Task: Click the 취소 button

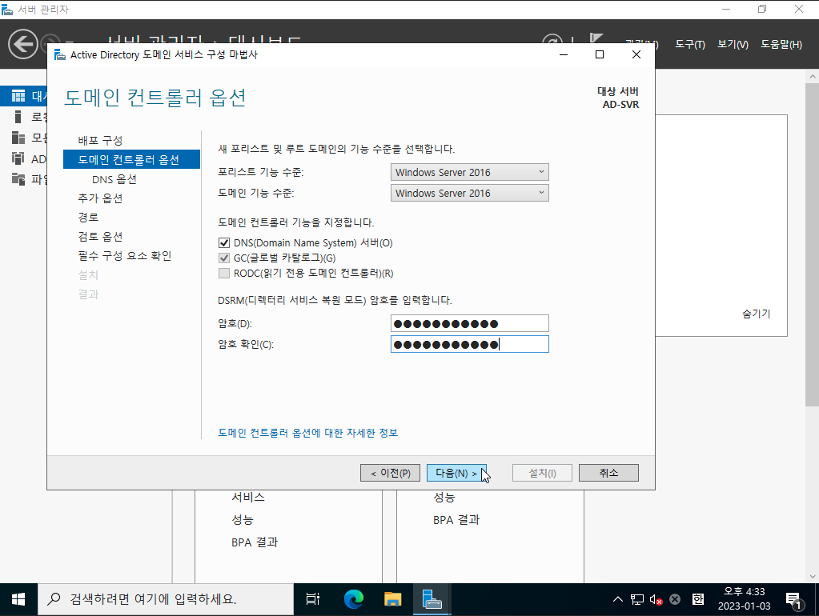Action: pos(608,473)
